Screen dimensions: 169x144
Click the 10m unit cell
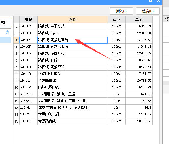pyautogui.click(x=117, y=108)
